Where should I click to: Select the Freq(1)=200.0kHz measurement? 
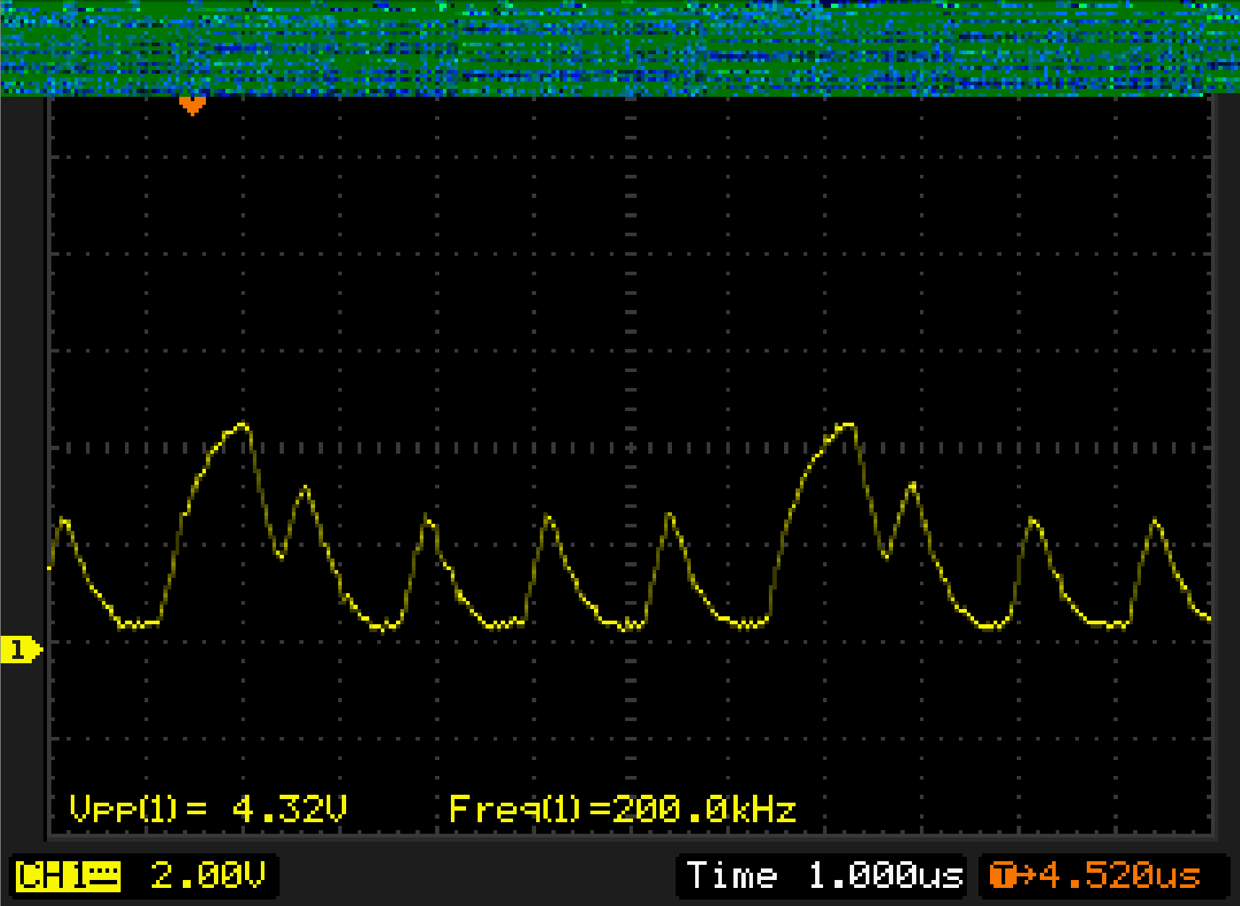[623, 809]
